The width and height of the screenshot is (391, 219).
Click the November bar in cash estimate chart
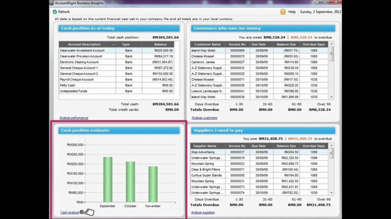click(153, 184)
